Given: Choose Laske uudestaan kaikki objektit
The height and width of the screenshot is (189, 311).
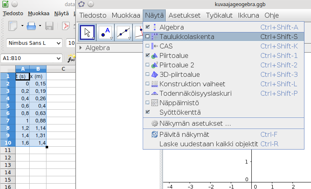Looking at the screenshot, I should tap(208, 144).
